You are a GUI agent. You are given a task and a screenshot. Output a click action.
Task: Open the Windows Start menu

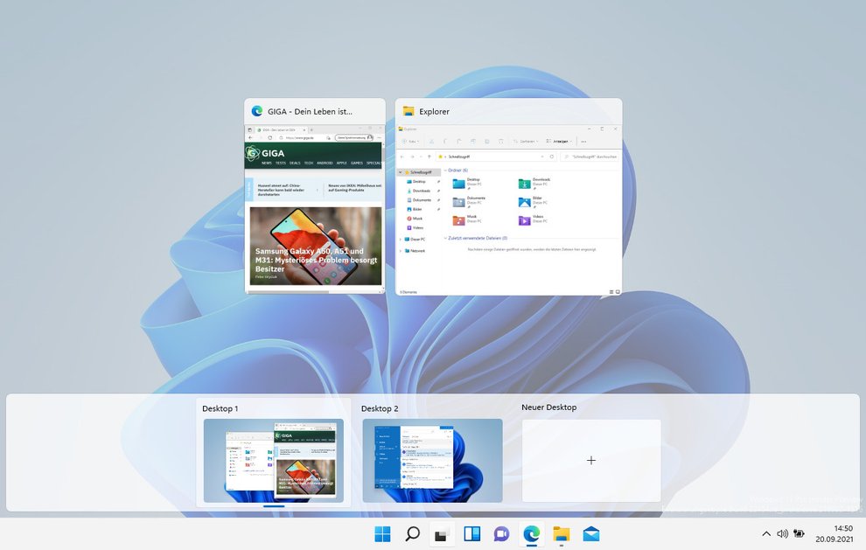pyautogui.click(x=382, y=534)
